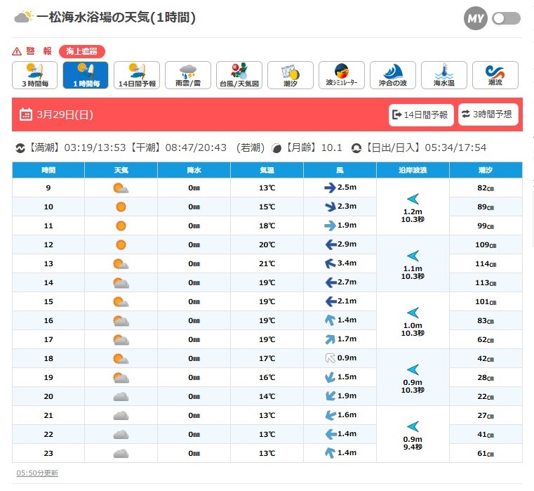
Task: Toggle the MY favorite switch
Action: [506, 18]
